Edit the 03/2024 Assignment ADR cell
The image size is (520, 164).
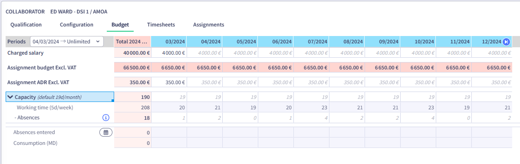pos(169,82)
